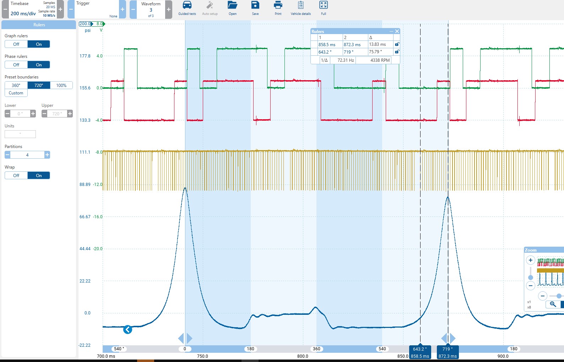Screen dimensions: 564x362
Task: Turn Graph rulers off
Action: [16, 44]
